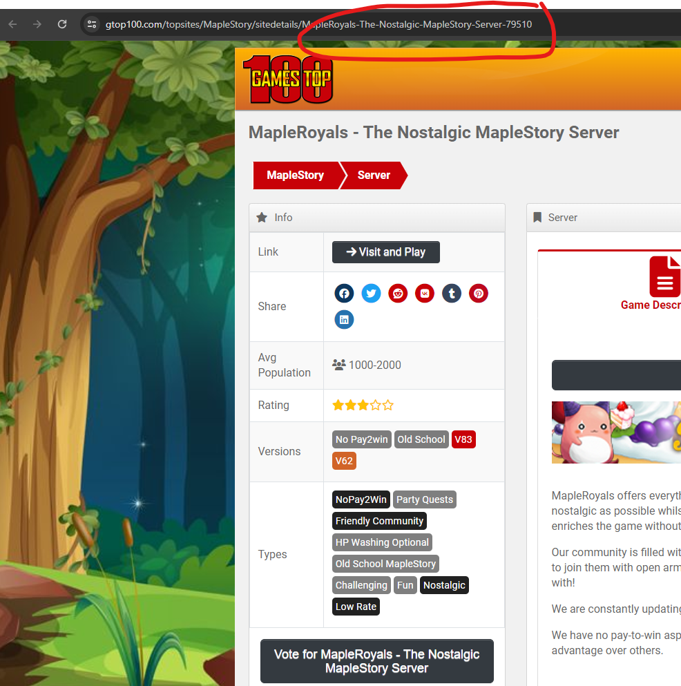Share via the Pinterest icon
Screen dimensions: 681x686
coord(479,294)
